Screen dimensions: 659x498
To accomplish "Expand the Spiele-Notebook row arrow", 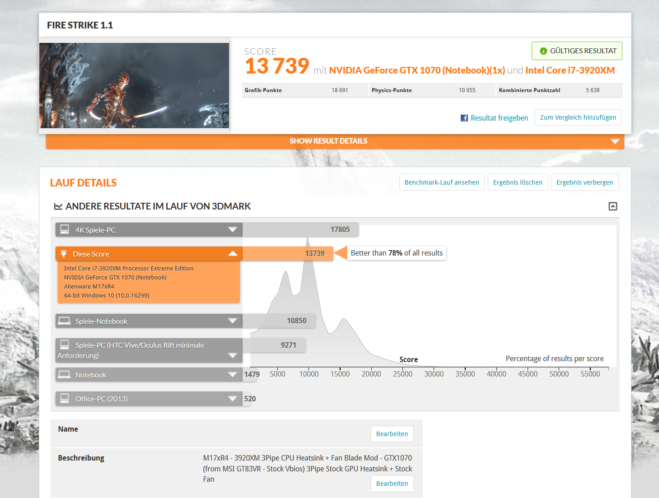I will tap(233, 321).
